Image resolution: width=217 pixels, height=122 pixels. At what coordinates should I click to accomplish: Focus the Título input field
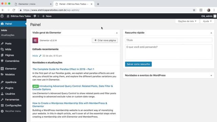169,40
